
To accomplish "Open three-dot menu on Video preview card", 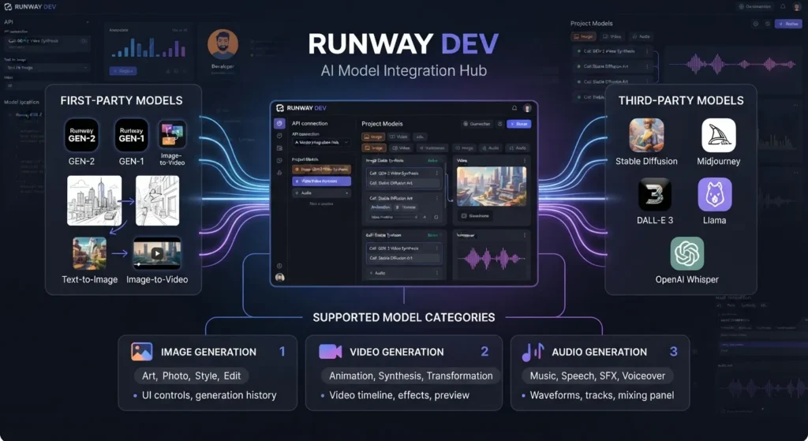I will [x=525, y=161].
